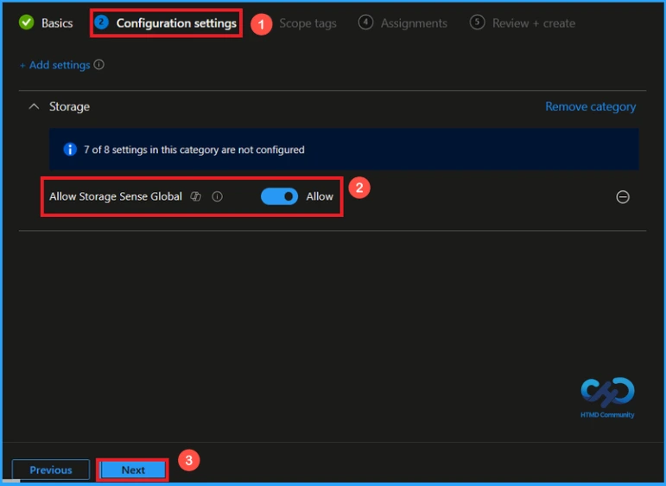Click the Basics green checkmark icon

pos(26,22)
